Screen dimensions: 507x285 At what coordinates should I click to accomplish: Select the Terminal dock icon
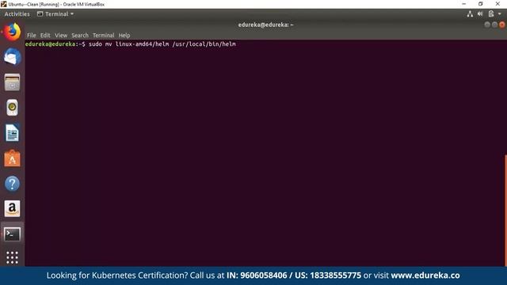point(13,234)
